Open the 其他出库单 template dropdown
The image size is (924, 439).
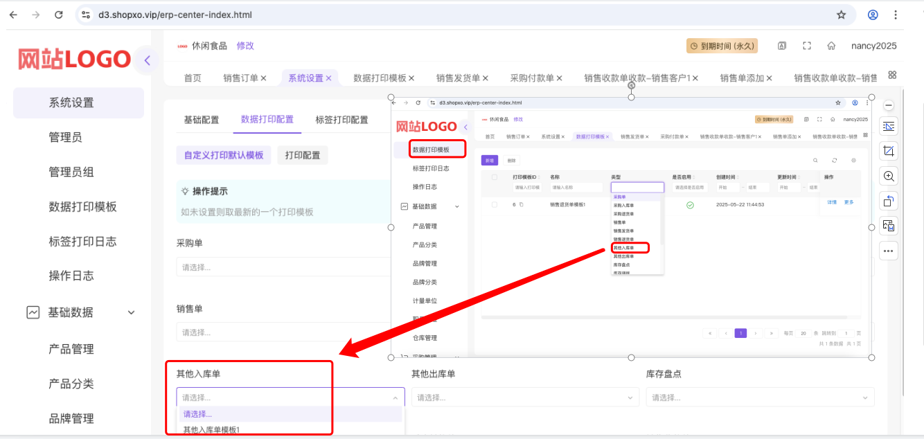(526, 397)
